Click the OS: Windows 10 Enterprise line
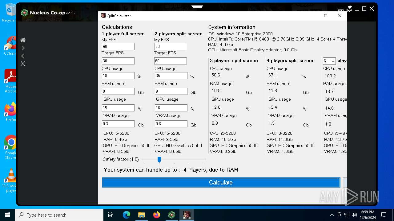394x221 pixels. click(x=240, y=34)
